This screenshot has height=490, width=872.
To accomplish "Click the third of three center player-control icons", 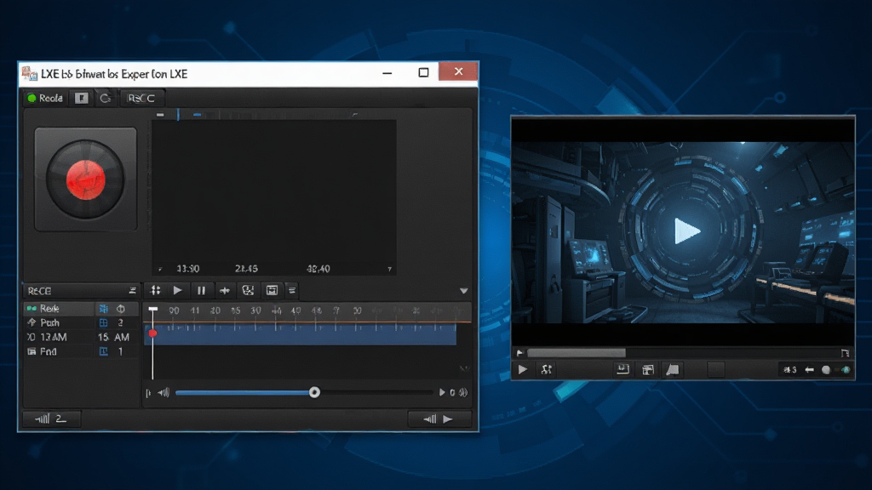I will 673,369.
